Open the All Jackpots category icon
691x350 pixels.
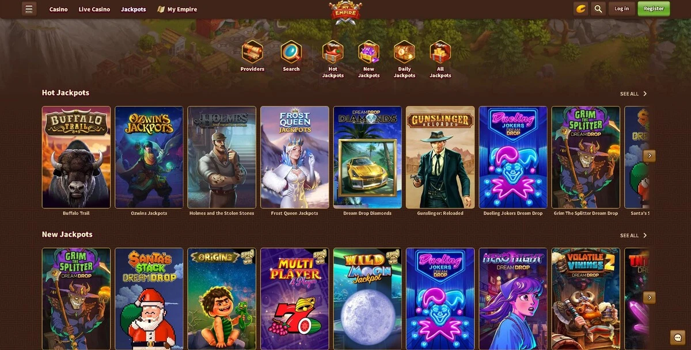441,52
